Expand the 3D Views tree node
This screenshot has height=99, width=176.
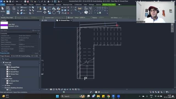(x=3, y=86)
